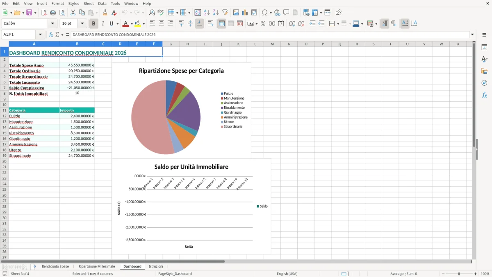The height and width of the screenshot is (277, 492).
Task: Align the cell content to bottom
Action: pyautogui.click(x=199, y=24)
